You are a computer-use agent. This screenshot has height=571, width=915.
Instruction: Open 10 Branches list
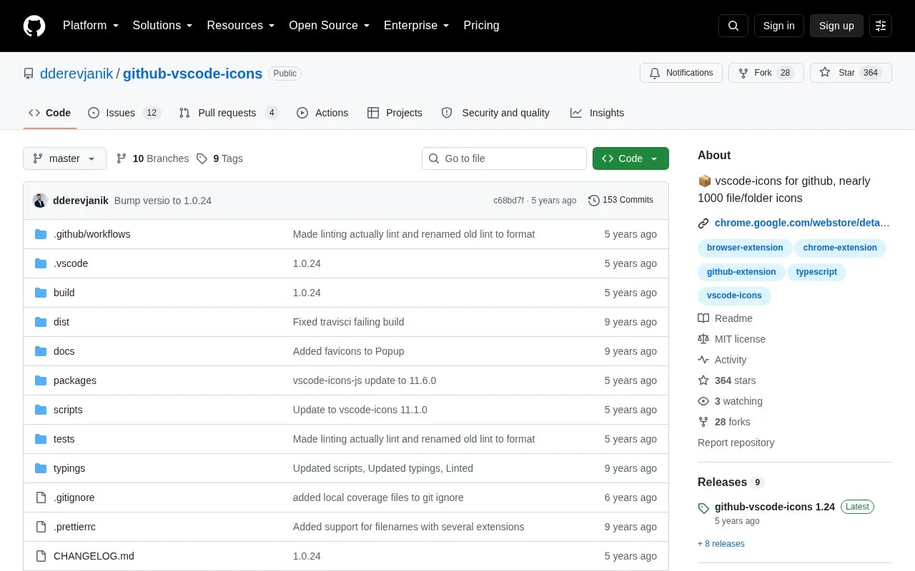click(x=152, y=158)
